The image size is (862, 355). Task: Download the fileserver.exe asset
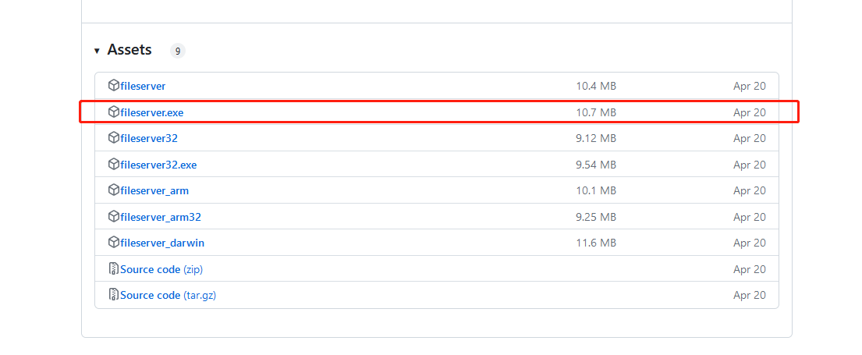pos(152,112)
